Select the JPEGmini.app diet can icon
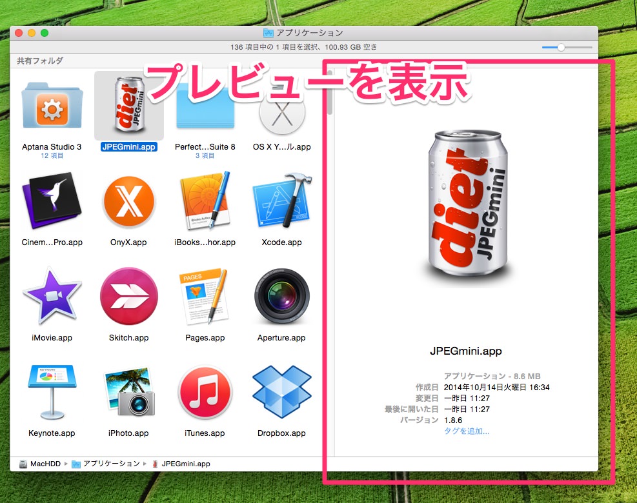The image size is (637, 503). (129, 105)
